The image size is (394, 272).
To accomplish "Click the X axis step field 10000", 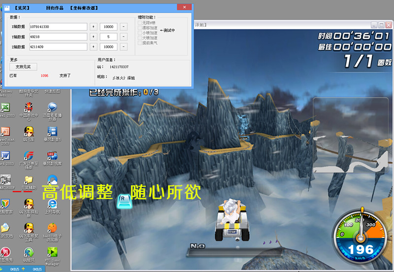I will [108, 27].
